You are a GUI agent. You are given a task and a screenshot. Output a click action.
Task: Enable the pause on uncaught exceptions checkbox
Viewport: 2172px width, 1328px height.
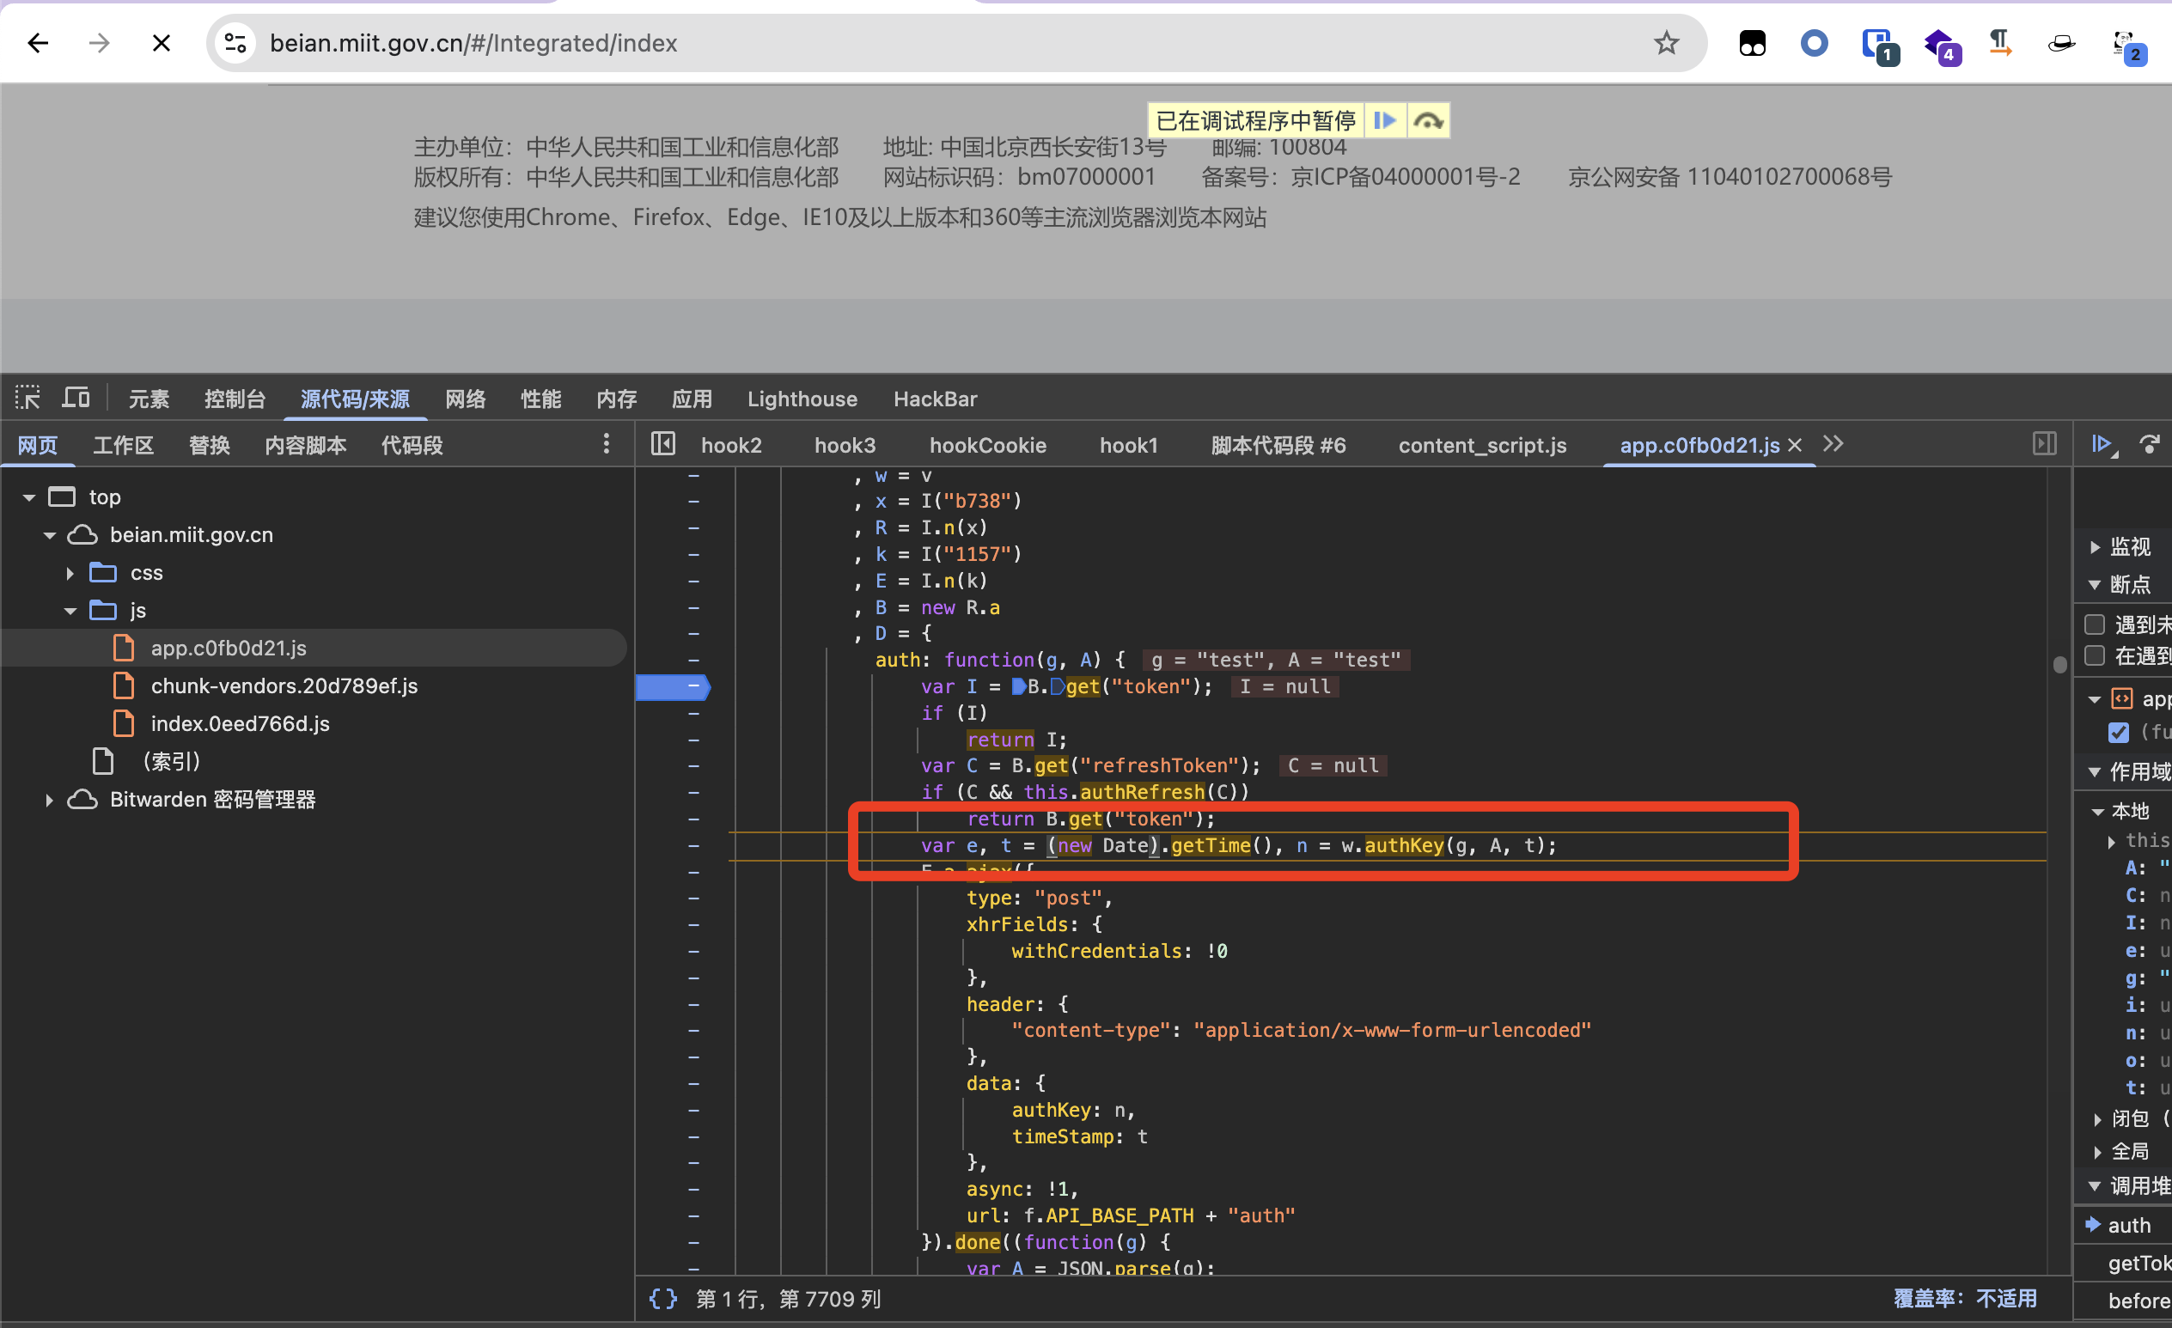2096,624
